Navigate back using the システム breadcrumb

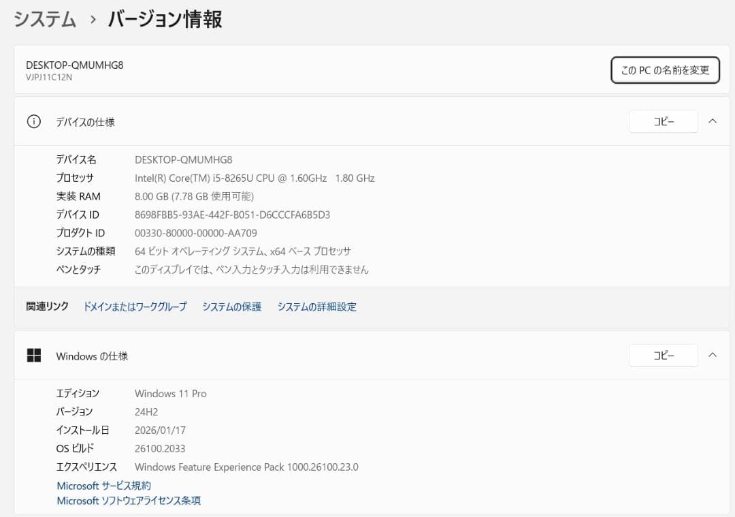[x=44, y=20]
